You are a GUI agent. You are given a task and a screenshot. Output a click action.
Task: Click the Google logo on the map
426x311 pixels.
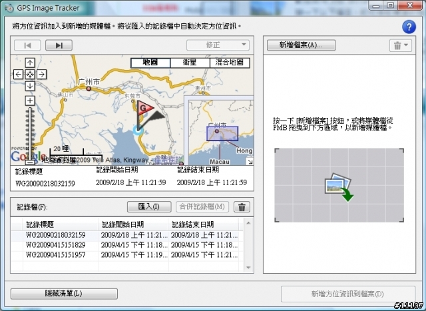[x=29, y=157]
